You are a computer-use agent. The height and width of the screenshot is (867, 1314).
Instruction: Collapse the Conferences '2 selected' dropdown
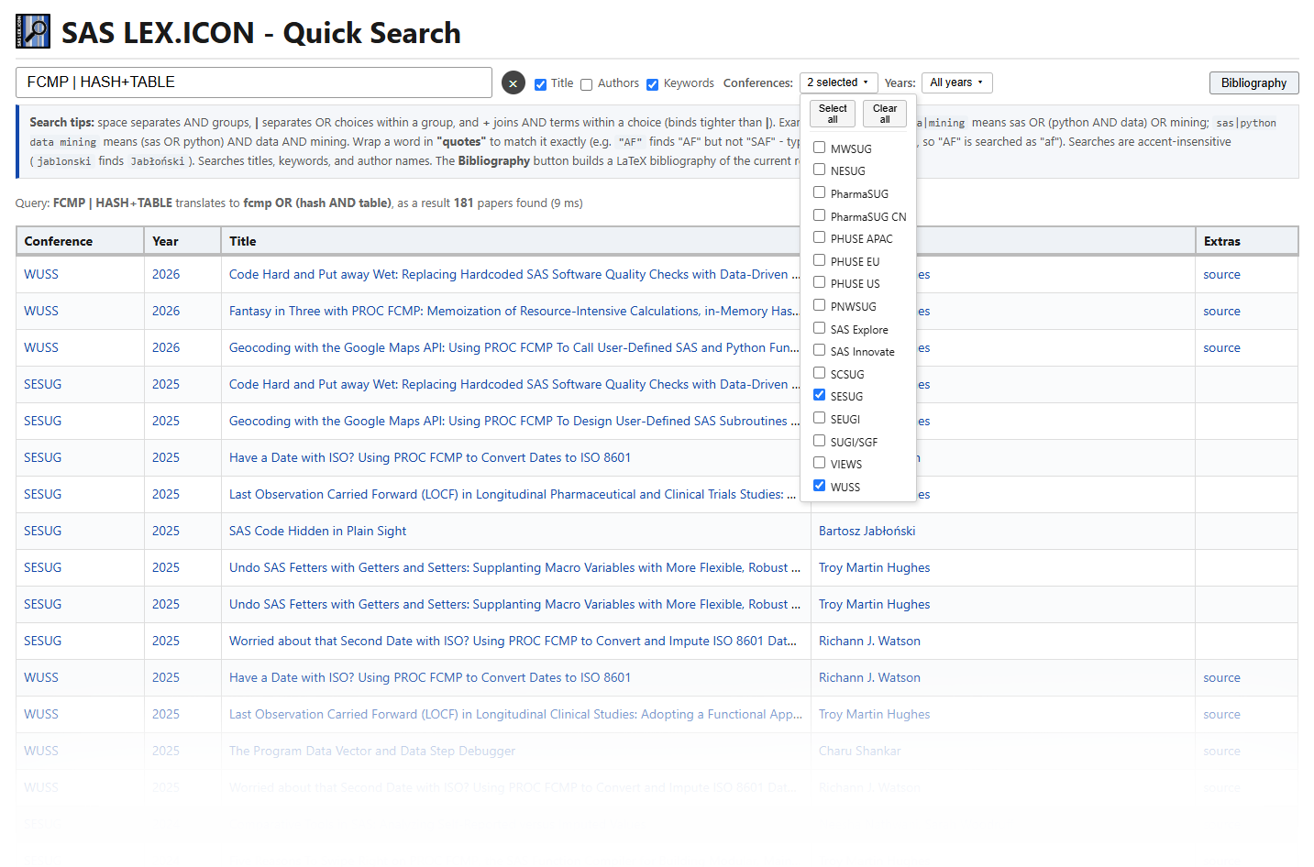(839, 82)
